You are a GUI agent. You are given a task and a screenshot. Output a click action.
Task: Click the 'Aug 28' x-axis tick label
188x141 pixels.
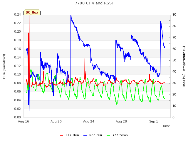[x=121, y=121]
